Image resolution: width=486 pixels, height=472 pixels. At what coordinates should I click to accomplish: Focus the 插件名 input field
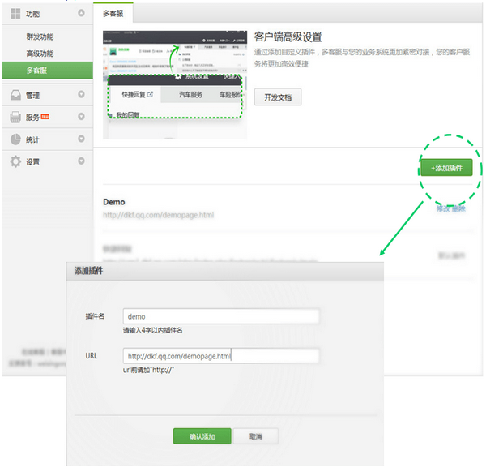pos(221,316)
